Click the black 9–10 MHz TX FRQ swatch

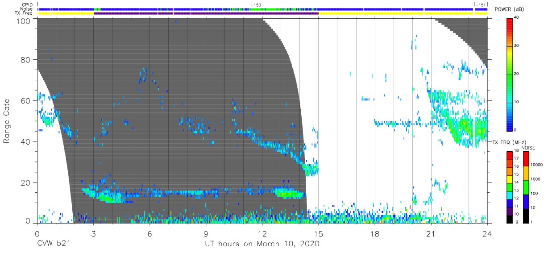(x=510, y=219)
